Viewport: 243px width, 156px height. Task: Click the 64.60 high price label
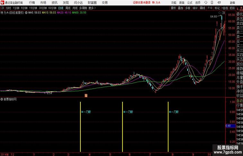tap(213, 17)
